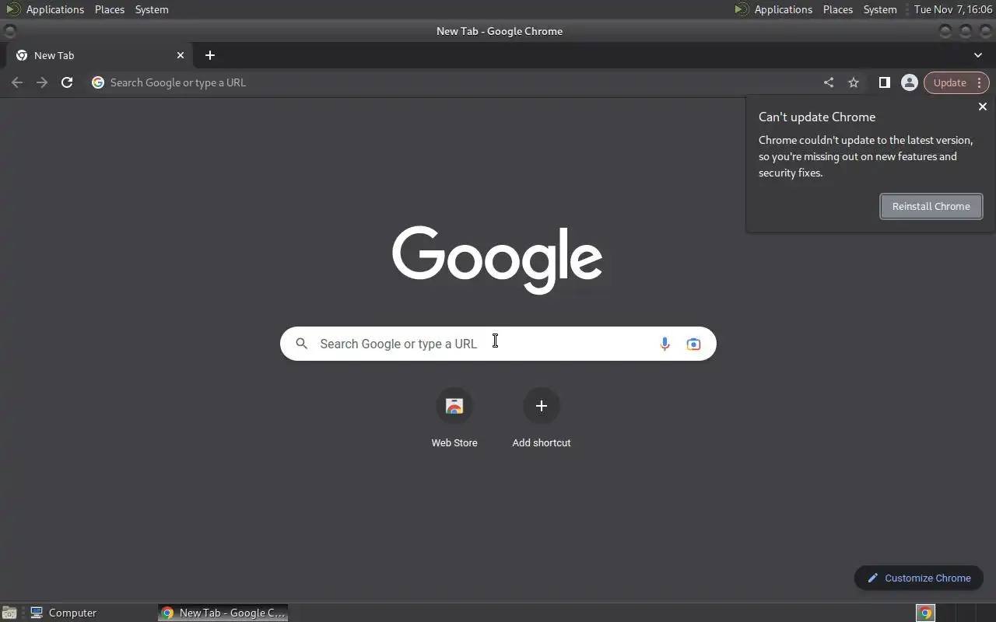Click the Computer item in the bottom panel
The height and width of the screenshot is (622, 996).
(64, 613)
